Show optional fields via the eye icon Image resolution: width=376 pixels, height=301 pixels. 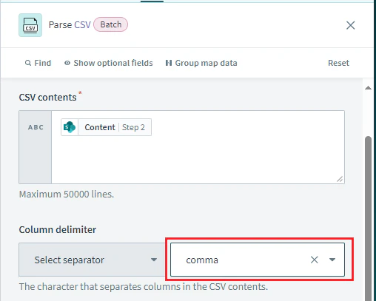coord(67,63)
